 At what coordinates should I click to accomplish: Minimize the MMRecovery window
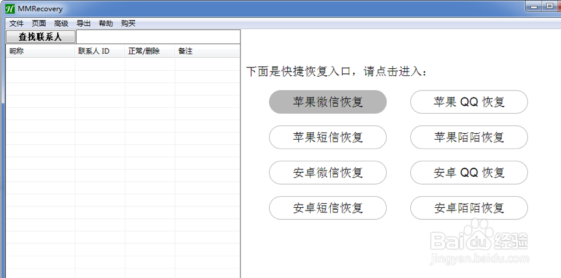point(534,6)
